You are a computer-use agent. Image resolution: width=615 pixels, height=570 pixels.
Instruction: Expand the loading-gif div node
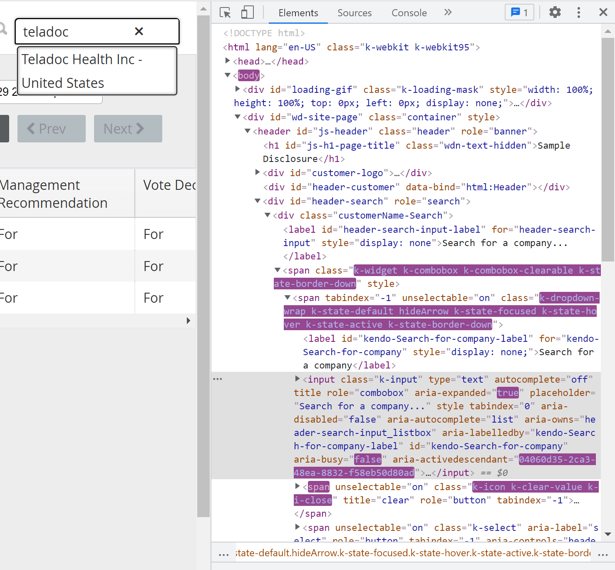coord(237,89)
